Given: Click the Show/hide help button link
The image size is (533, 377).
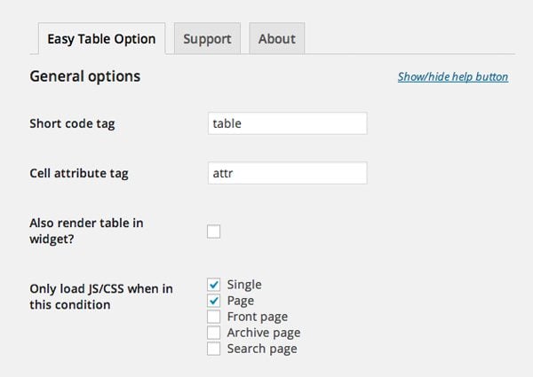Looking at the screenshot, I should click(453, 76).
